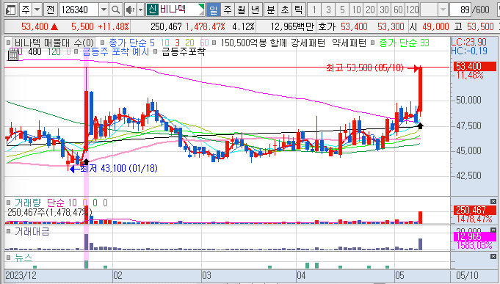
Task: Open the empty interval combo box dropdown
Action: coord(443,10)
